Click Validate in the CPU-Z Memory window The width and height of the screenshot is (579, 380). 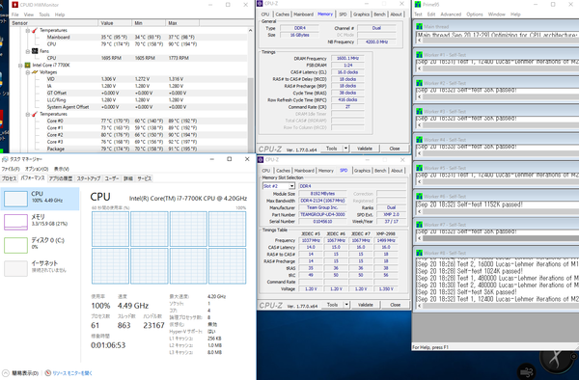[x=365, y=149]
